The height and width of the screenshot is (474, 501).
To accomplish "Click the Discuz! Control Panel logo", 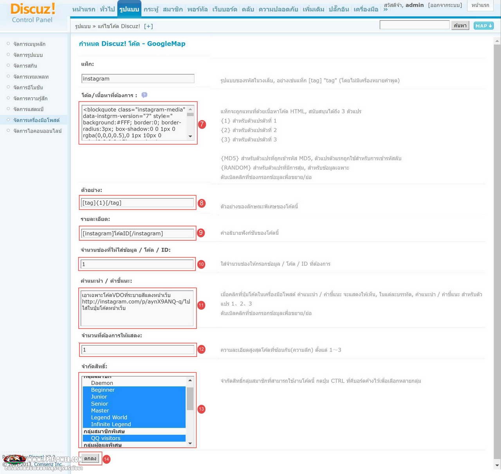I will tap(32, 13).
